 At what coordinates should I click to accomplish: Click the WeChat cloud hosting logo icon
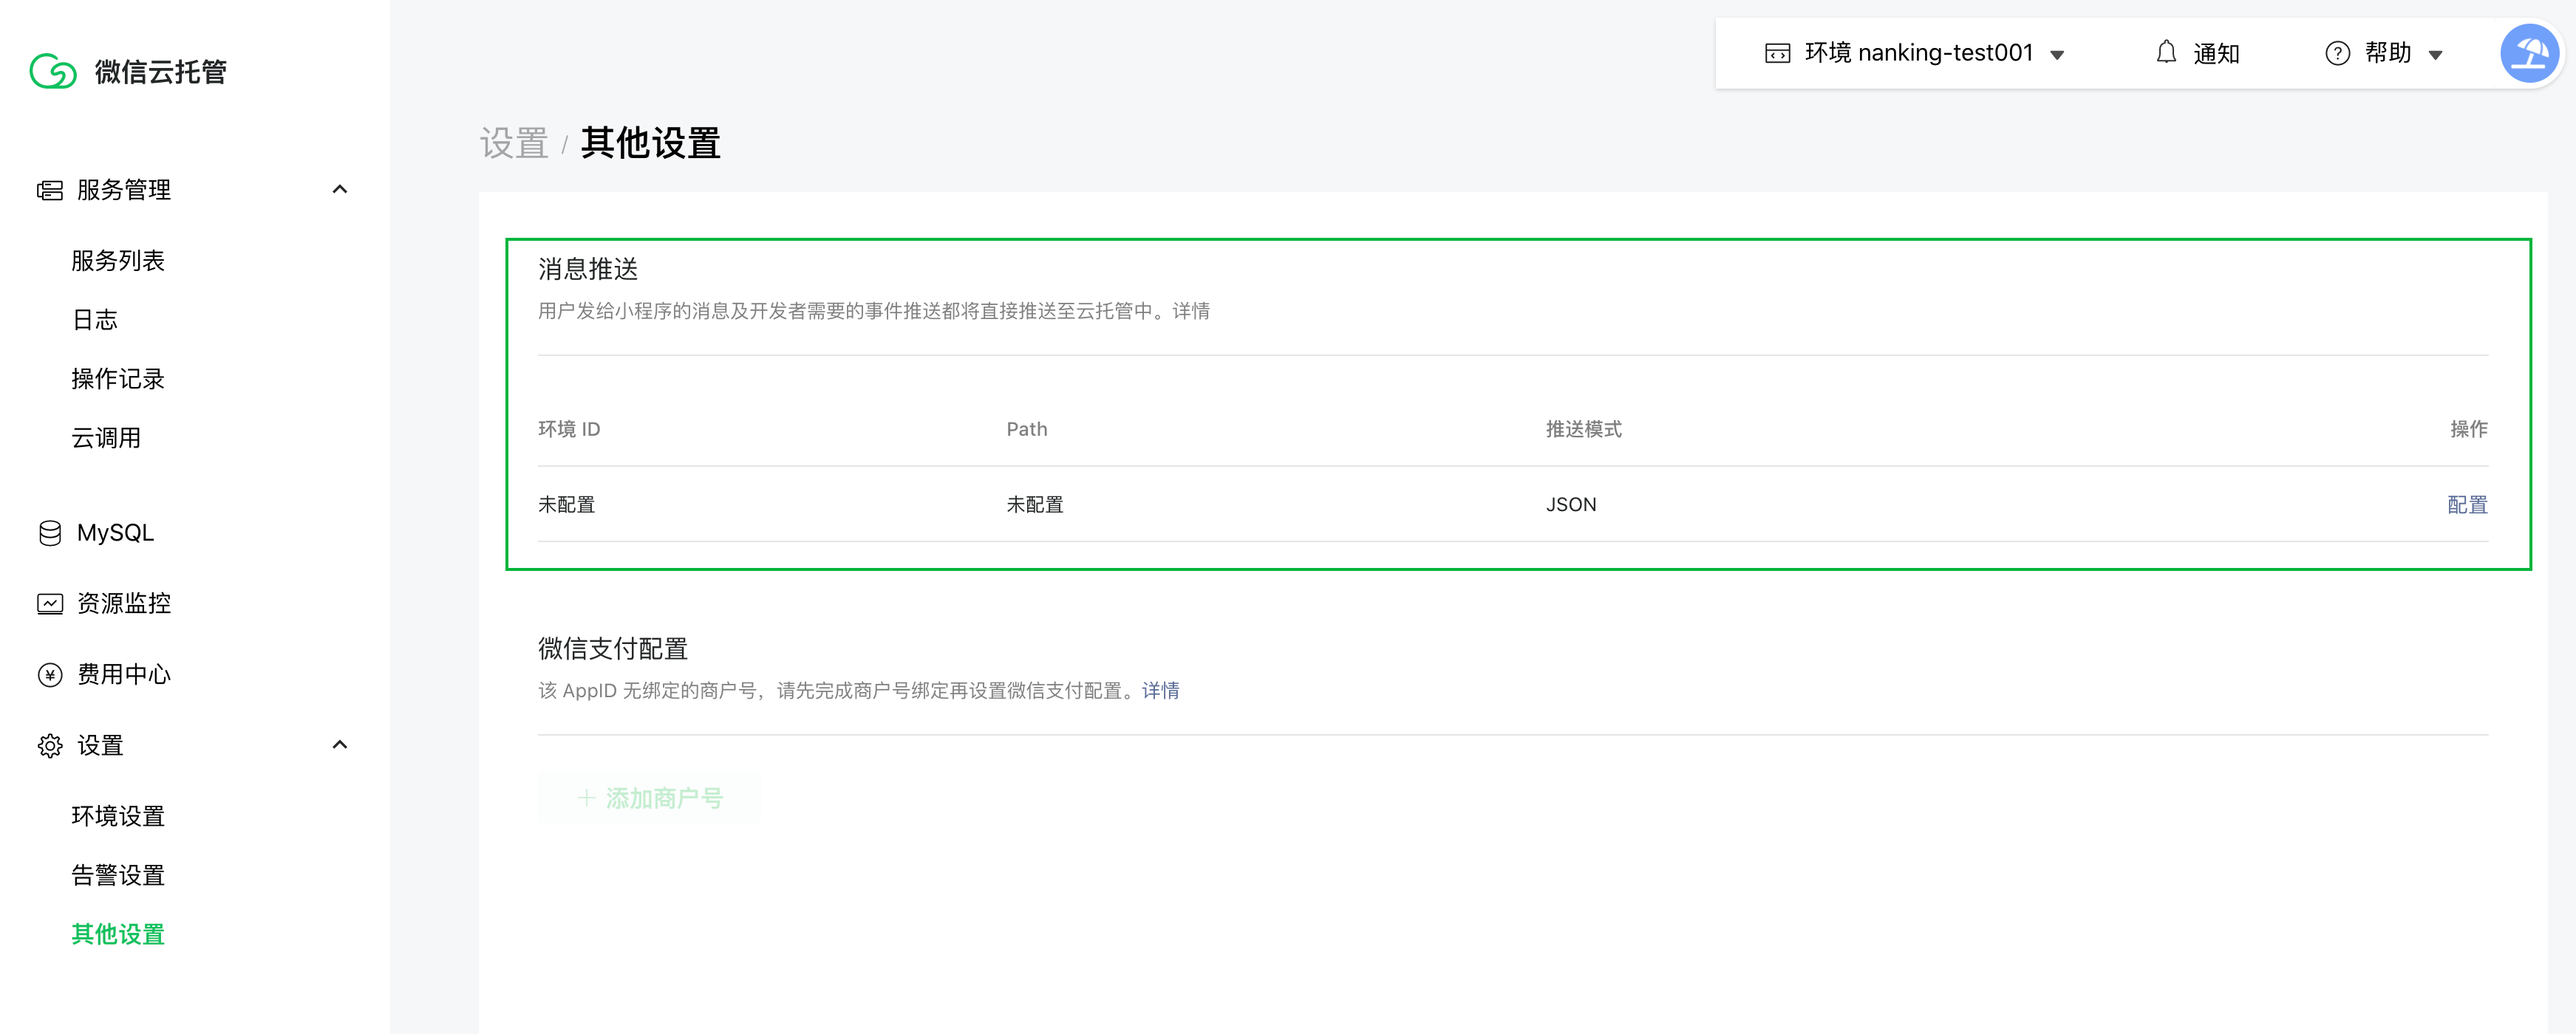[x=53, y=72]
